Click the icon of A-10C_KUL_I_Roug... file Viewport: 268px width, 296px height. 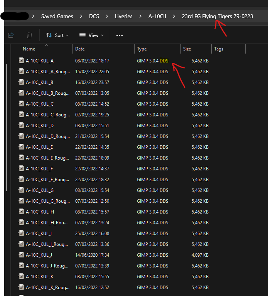[x=21, y=244]
